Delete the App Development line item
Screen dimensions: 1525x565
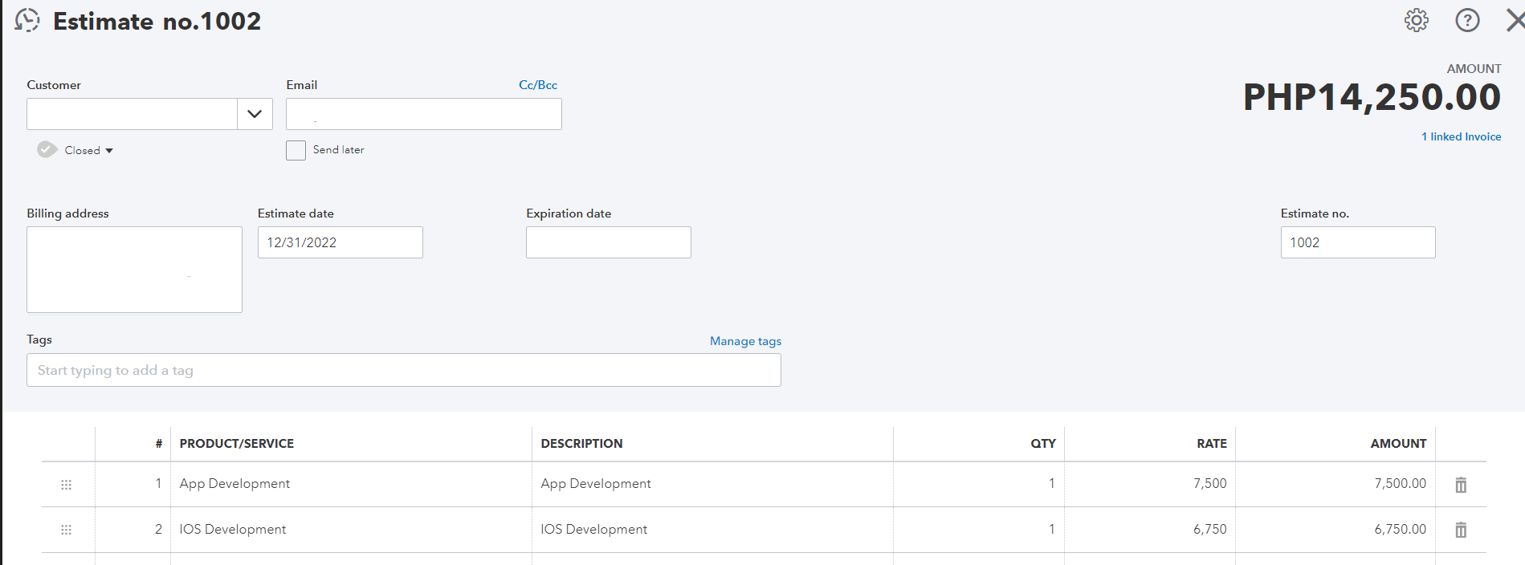coord(1461,485)
